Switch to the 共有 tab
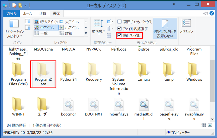 42,14
